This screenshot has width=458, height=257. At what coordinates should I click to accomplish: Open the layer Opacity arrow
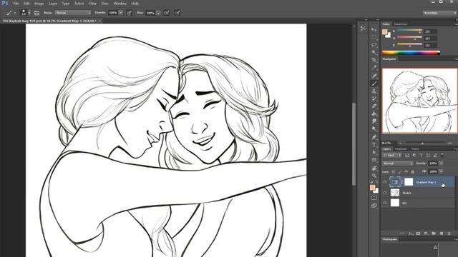click(441, 163)
